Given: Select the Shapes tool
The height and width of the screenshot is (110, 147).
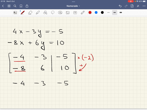Looking at the screenshot, I should pos(45,13).
